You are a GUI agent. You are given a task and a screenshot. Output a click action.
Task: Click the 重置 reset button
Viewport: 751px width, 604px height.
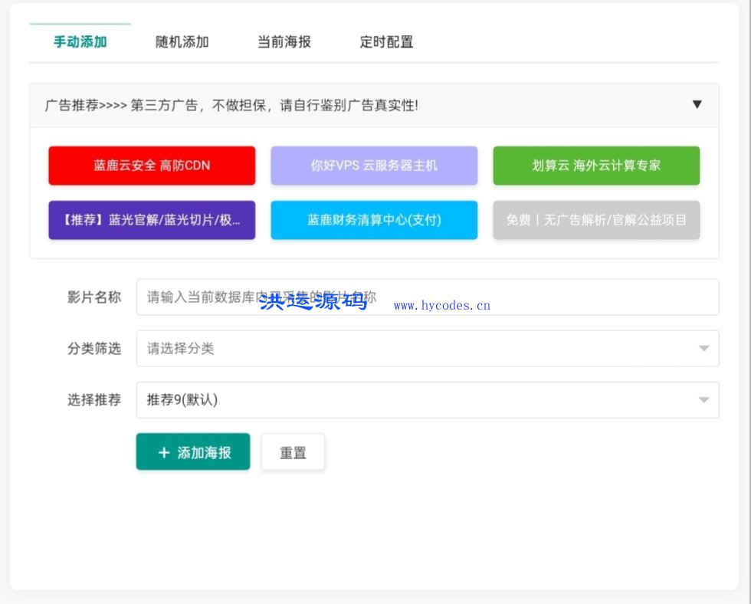tap(293, 452)
